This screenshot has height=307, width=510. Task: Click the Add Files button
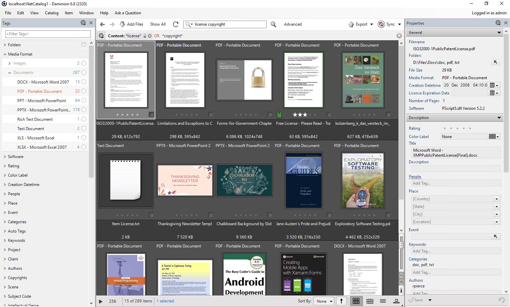coord(132,24)
